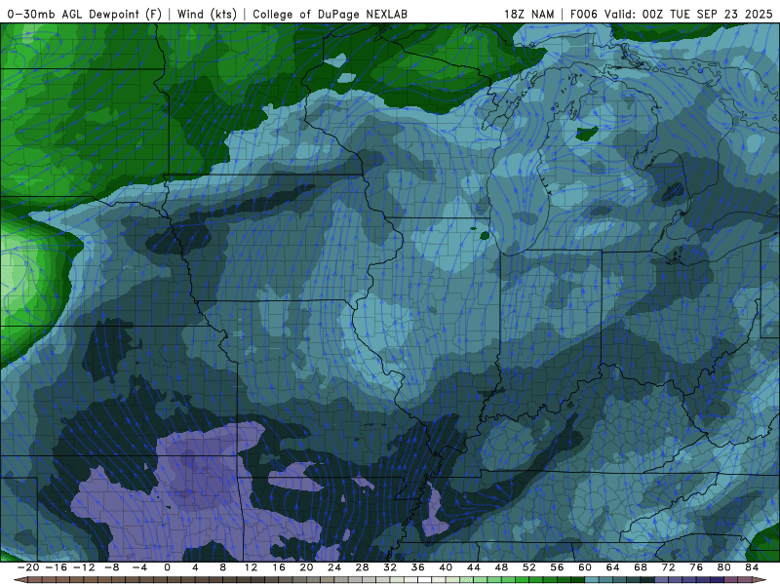The width and height of the screenshot is (780, 585).
Task: Click the 48 legend scale label
Action: click(x=501, y=567)
